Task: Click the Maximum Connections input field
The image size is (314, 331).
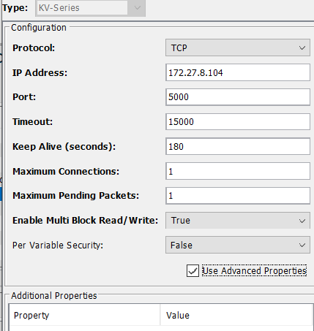Action: tap(238, 171)
